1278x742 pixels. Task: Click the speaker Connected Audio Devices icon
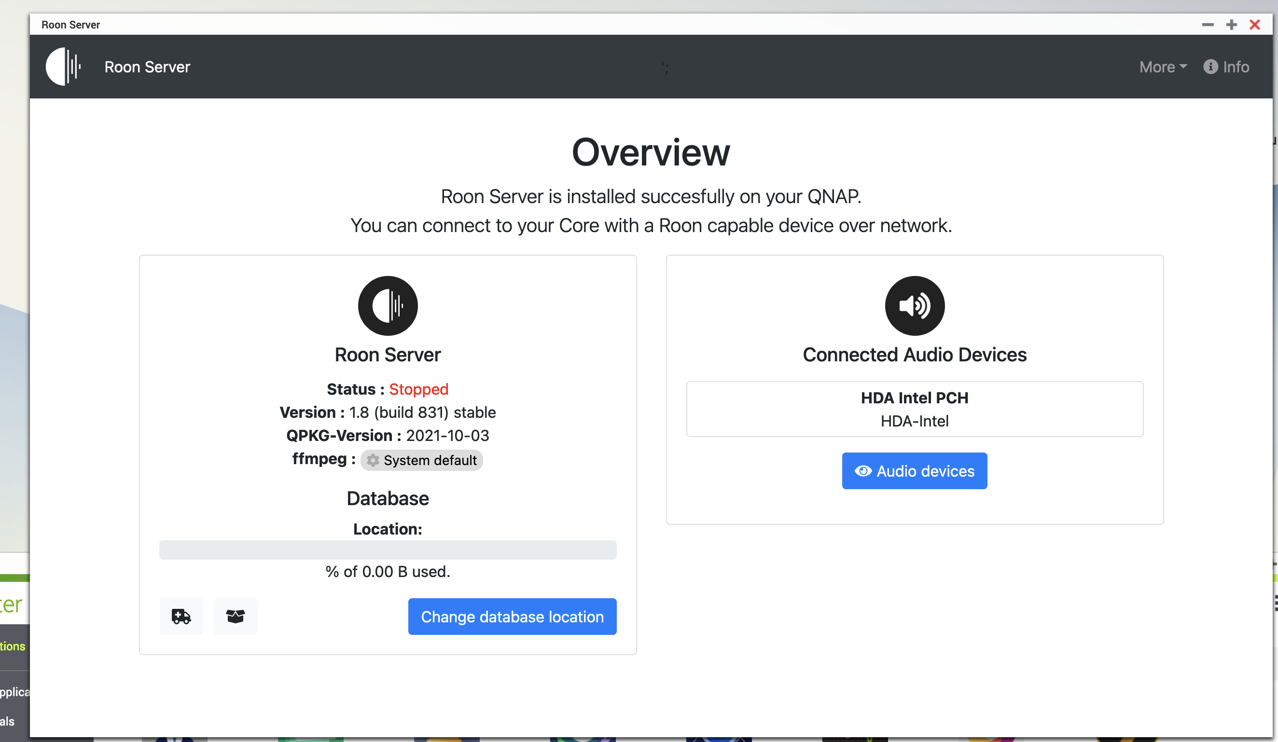[915, 305]
